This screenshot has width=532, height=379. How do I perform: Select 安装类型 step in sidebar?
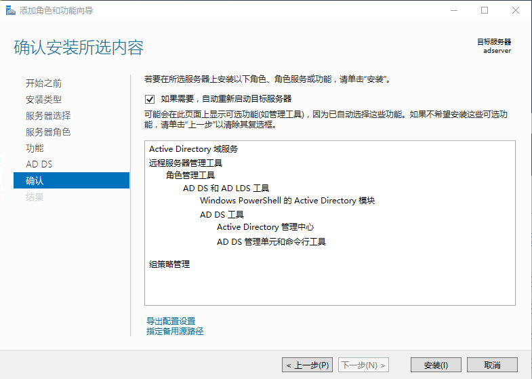[x=43, y=100]
